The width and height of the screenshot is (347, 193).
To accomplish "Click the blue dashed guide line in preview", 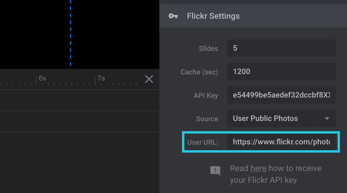I will pyautogui.click(x=71, y=33).
